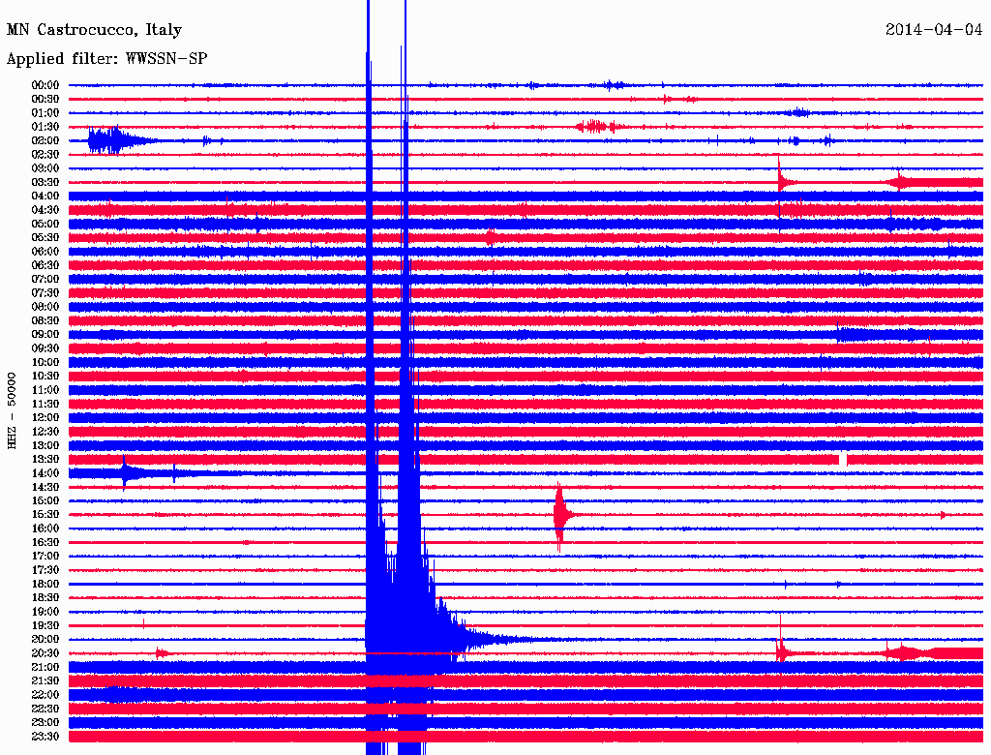Image resolution: width=991 pixels, height=755 pixels.
Task: Click the white data gap in the 13:30 trace
Action: point(843,460)
